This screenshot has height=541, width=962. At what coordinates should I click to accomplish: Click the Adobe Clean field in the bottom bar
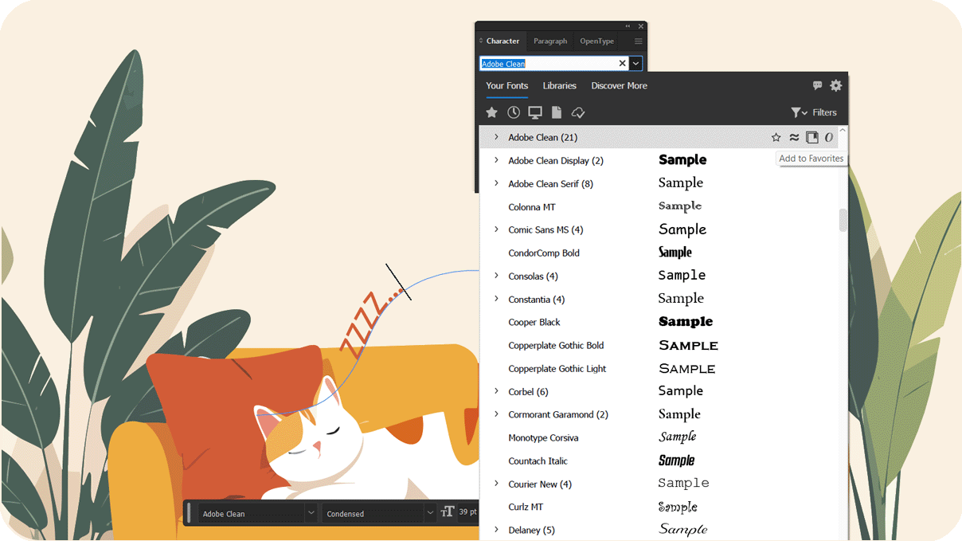pyautogui.click(x=252, y=514)
